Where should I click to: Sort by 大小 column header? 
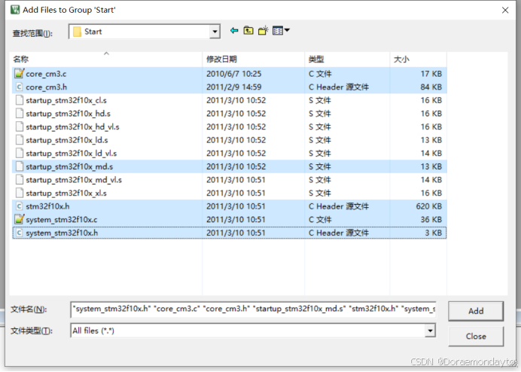click(419, 59)
